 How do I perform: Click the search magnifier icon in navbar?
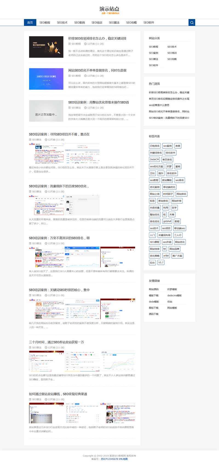pyautogui.click(x=192, y=23)
